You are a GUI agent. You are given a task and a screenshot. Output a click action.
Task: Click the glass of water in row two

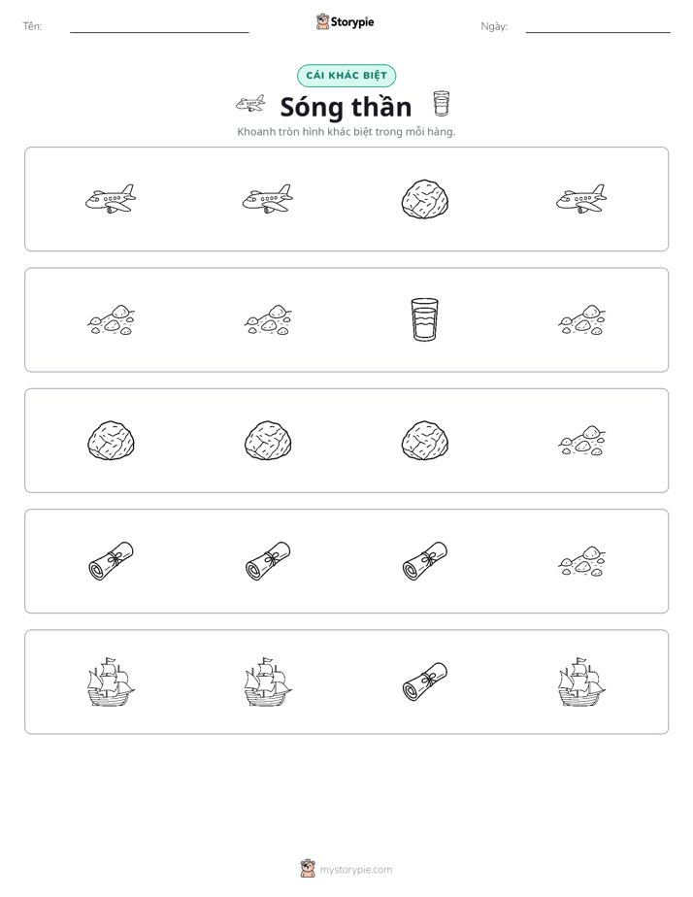click(x=425, y=319)
